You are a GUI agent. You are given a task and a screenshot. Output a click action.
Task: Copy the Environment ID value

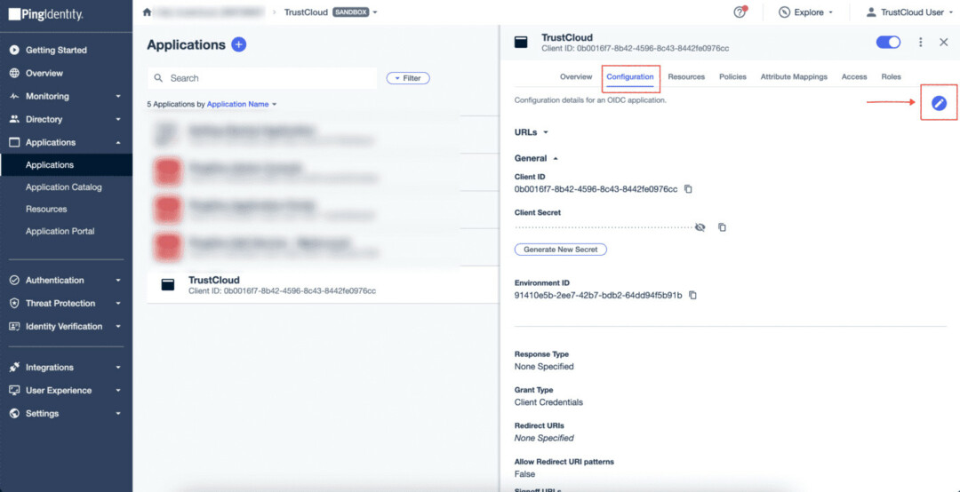point(692,295)
